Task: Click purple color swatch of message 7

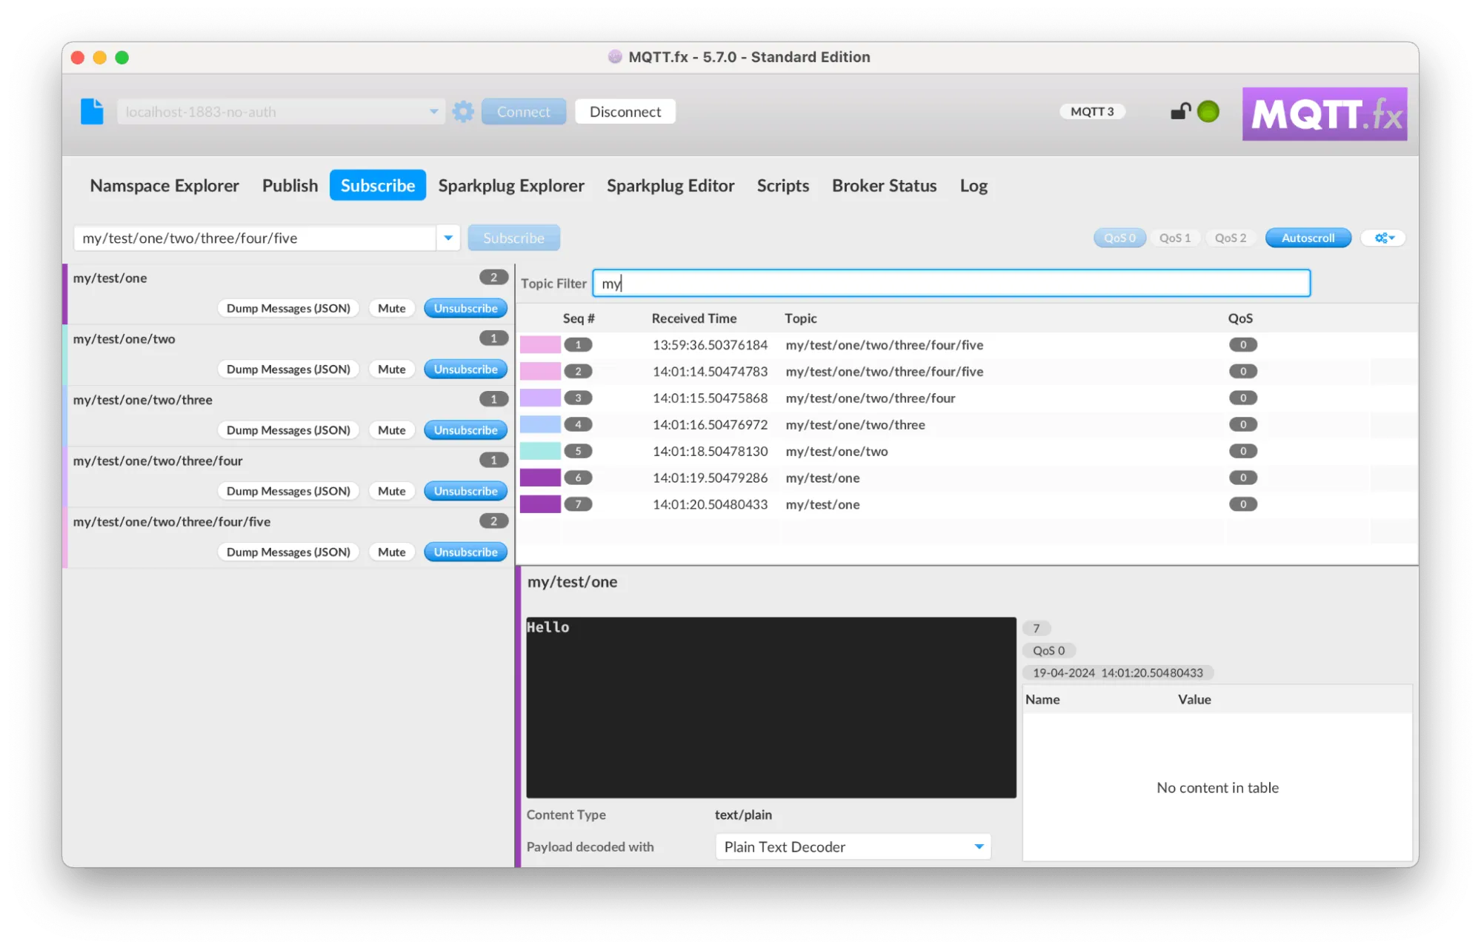Action: click(540, 504)
